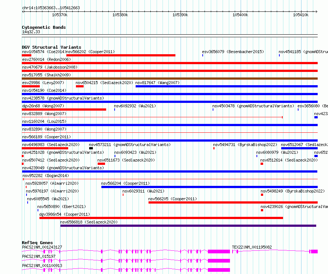328x274 pixels.
Task: Select the nsv6029311 (Wu2021) label
Action: coord(143,191)
